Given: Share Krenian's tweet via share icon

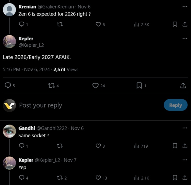Looking at the screenshot, I should coord(185,24).
